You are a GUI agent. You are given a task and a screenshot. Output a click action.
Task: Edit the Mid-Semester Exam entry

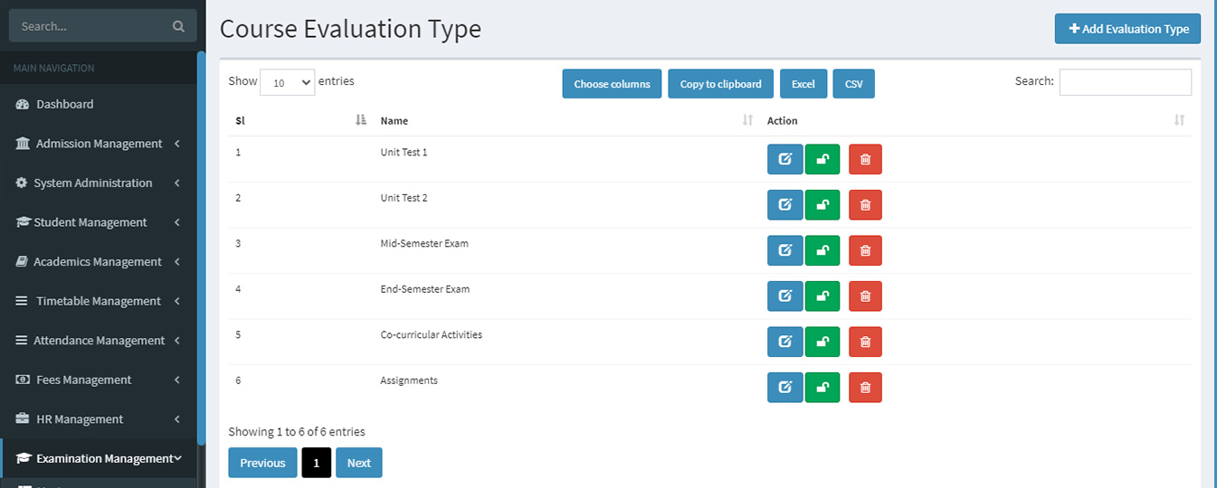(784, 250)
